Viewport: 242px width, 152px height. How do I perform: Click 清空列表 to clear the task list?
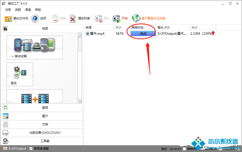pos(80,19)
